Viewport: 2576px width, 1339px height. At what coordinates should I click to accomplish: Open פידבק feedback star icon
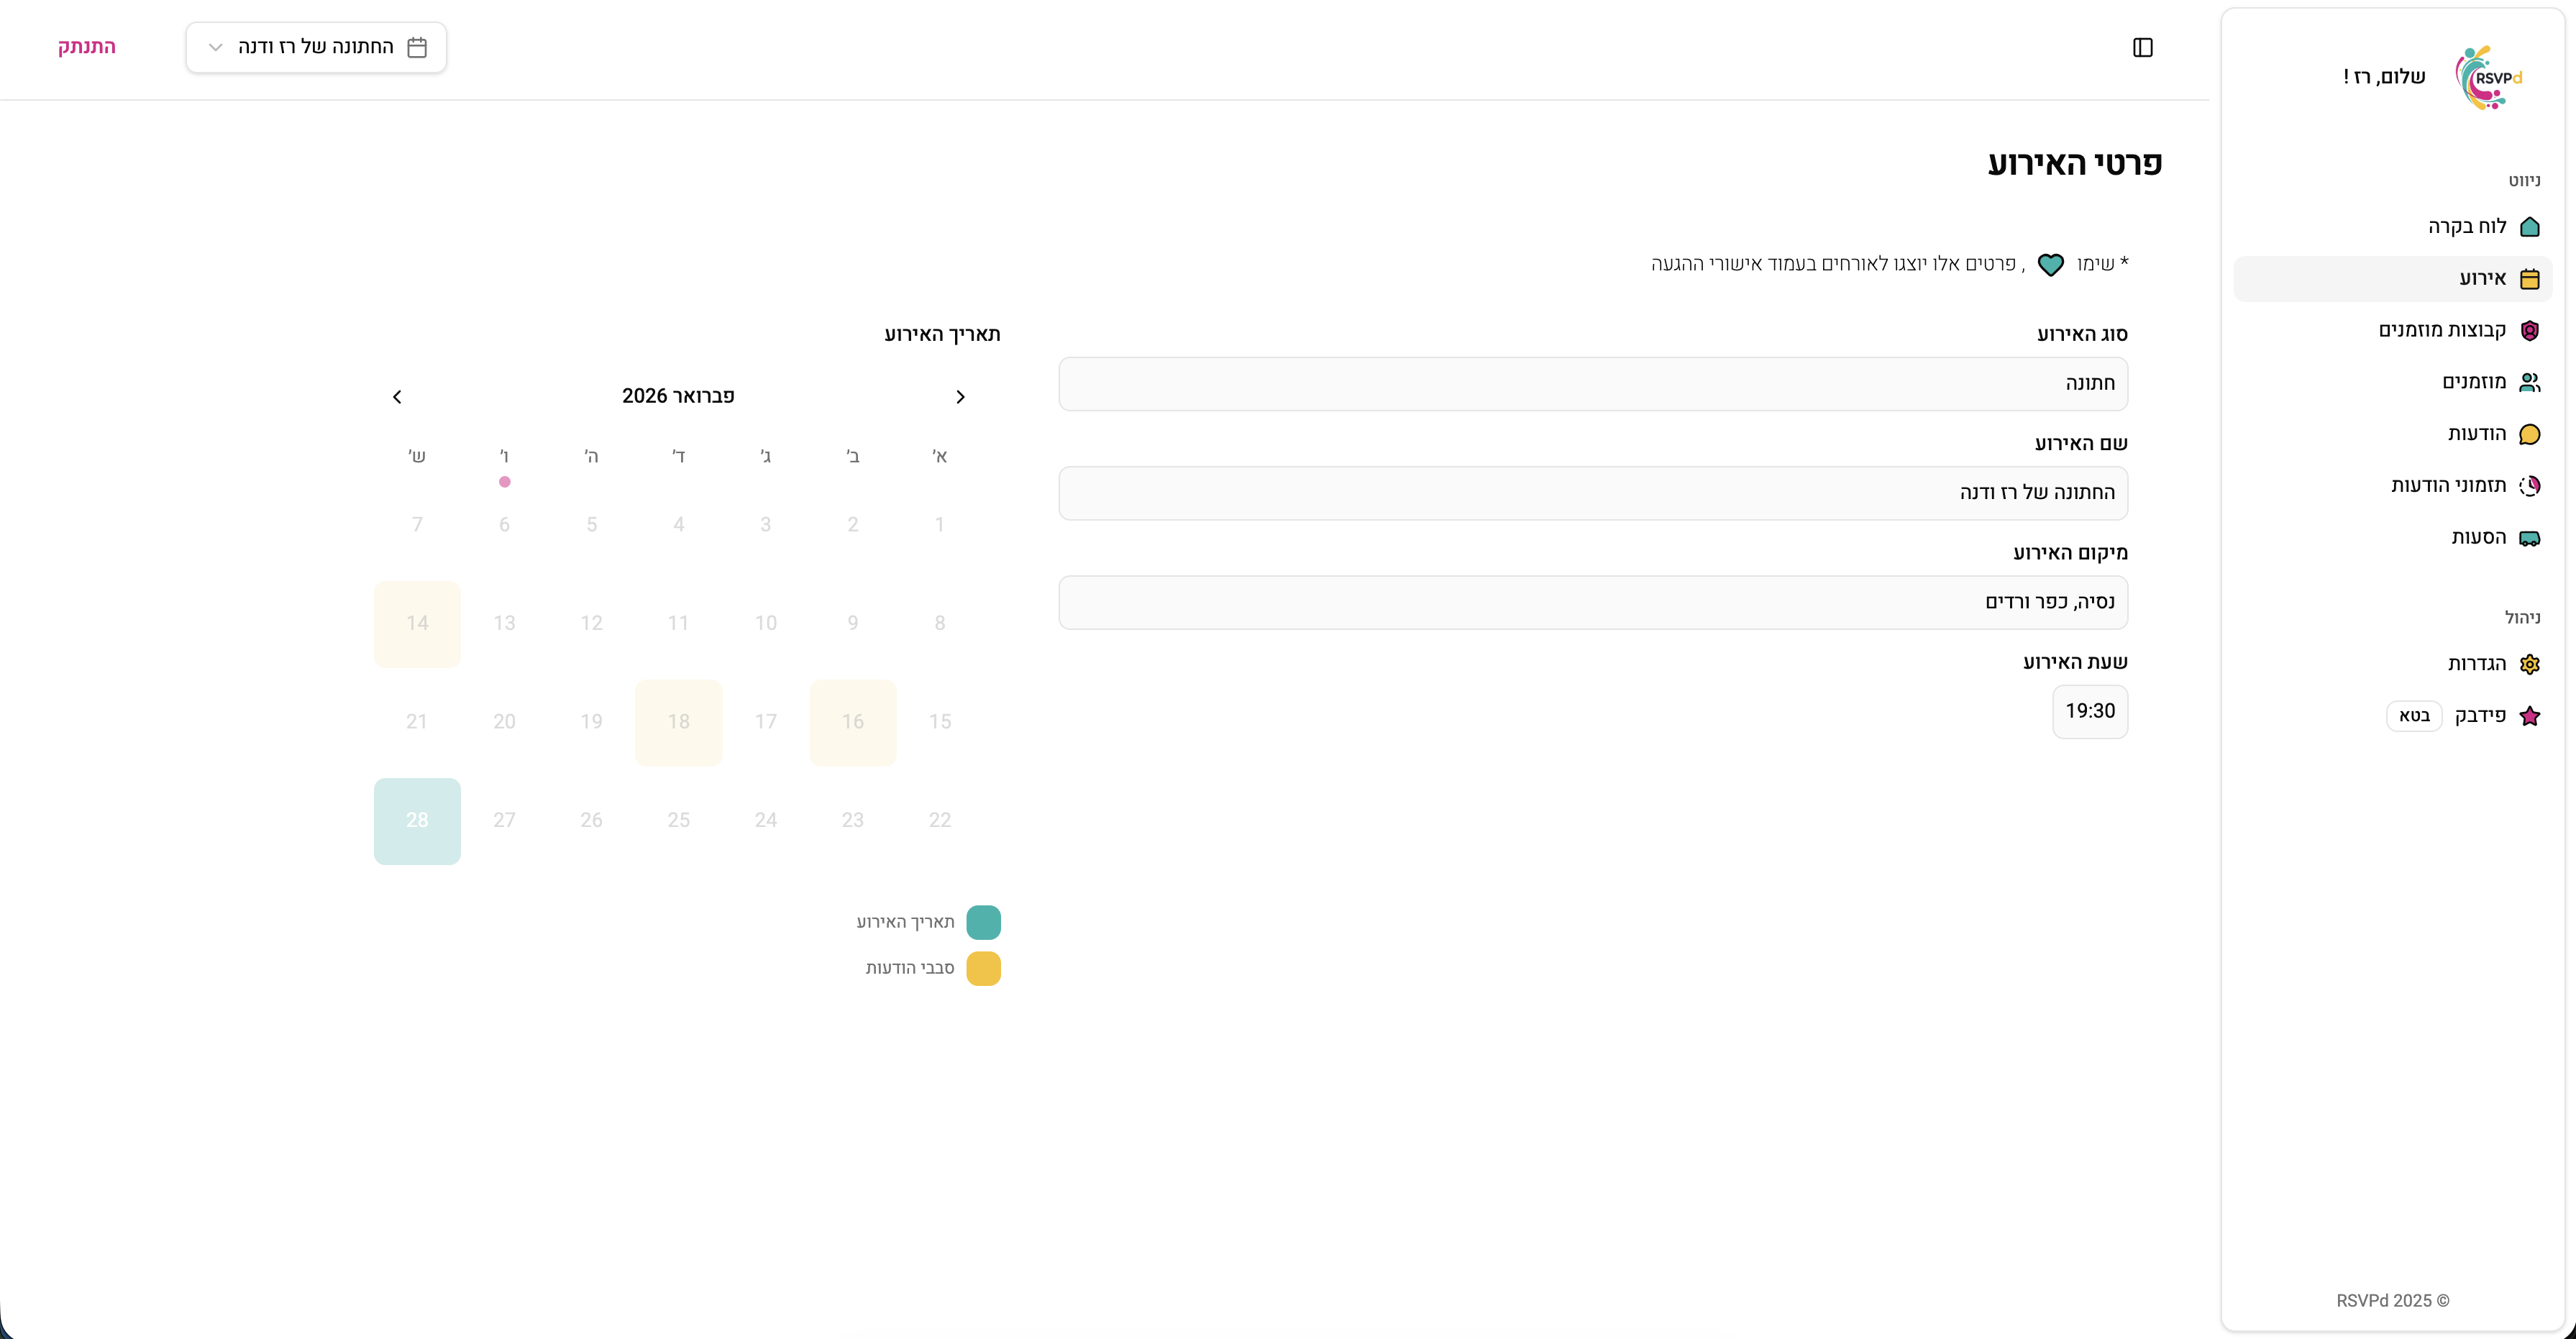tap(2529, 716)
